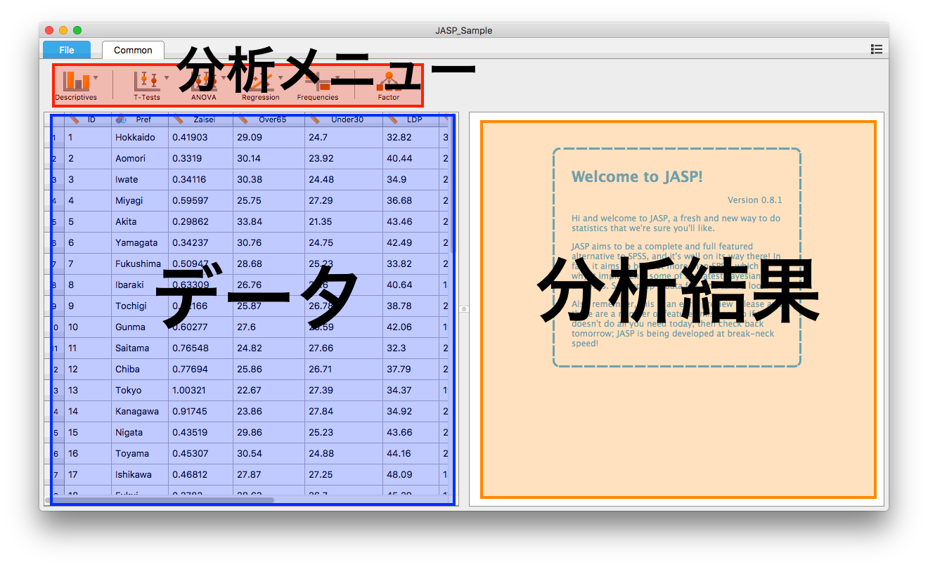Viewport: 928px width, 567px height.
Task: Select the Aomori cell
Action: tap(140, 158)
